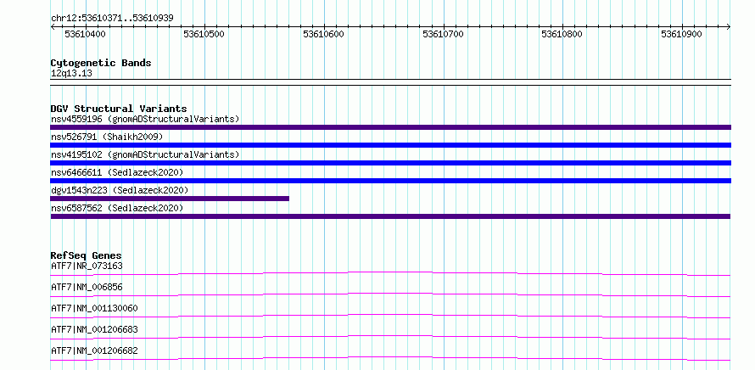Click the nsv6587562 (Sedlazeck2020) label
Viewport: 755px width, 370px height.
tap(117, 208)
